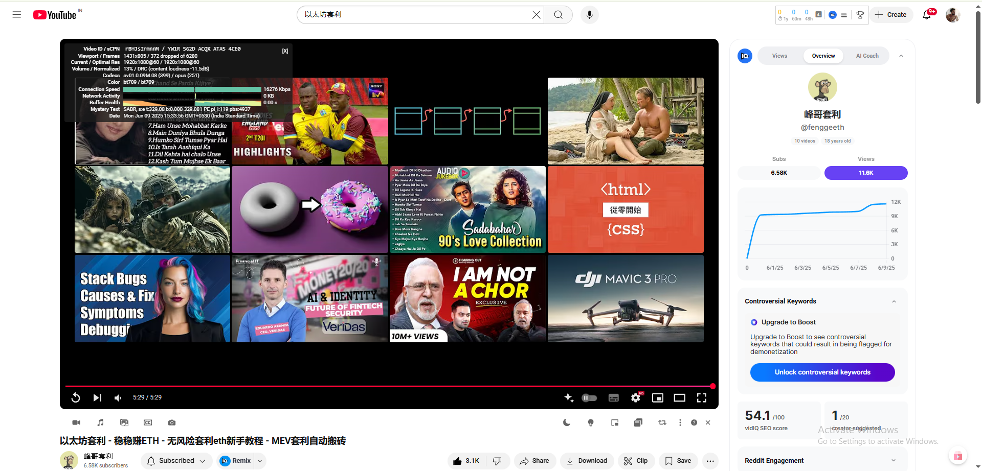Screen dimensions: 982x471
Task: Open the notifications bell
Action: coord(927,15)
